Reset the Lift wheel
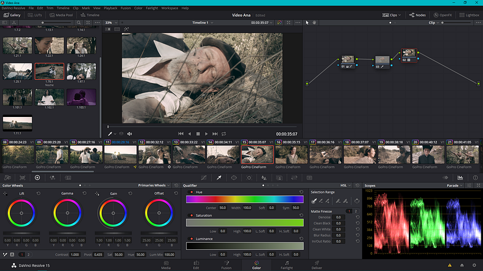 38,193
